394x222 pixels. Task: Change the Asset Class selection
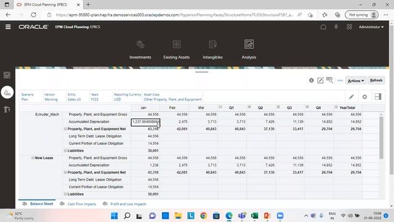click(x=172, y=97)
